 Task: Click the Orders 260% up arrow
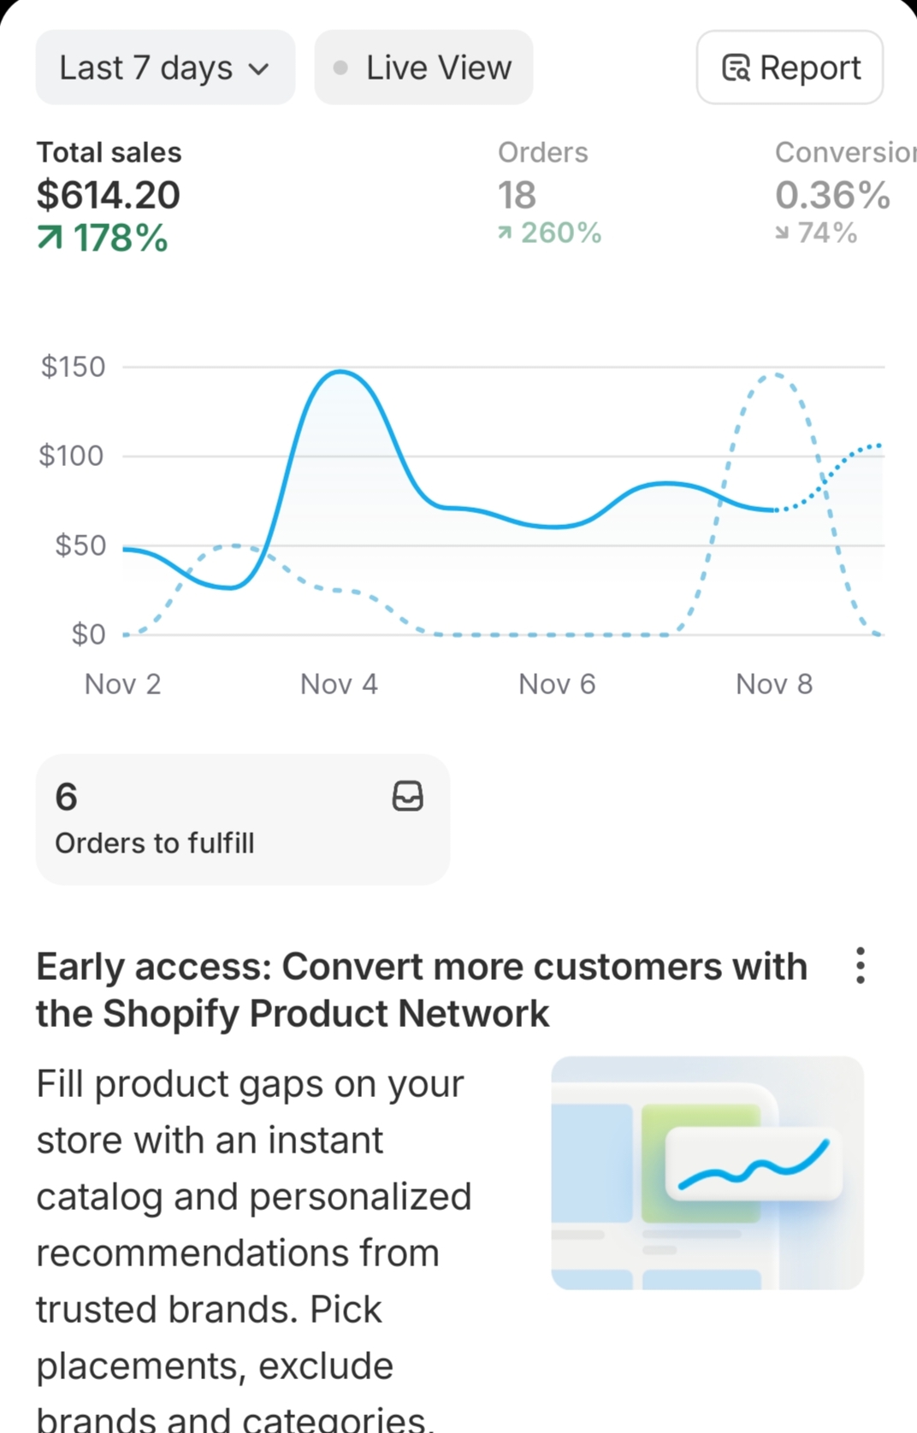pos(505,233)
